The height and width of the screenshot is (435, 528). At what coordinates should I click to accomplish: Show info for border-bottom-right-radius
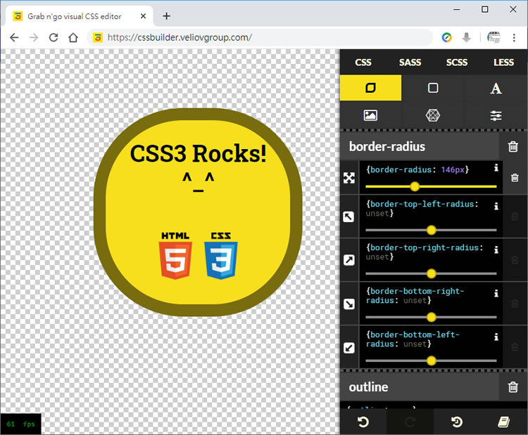496,293
